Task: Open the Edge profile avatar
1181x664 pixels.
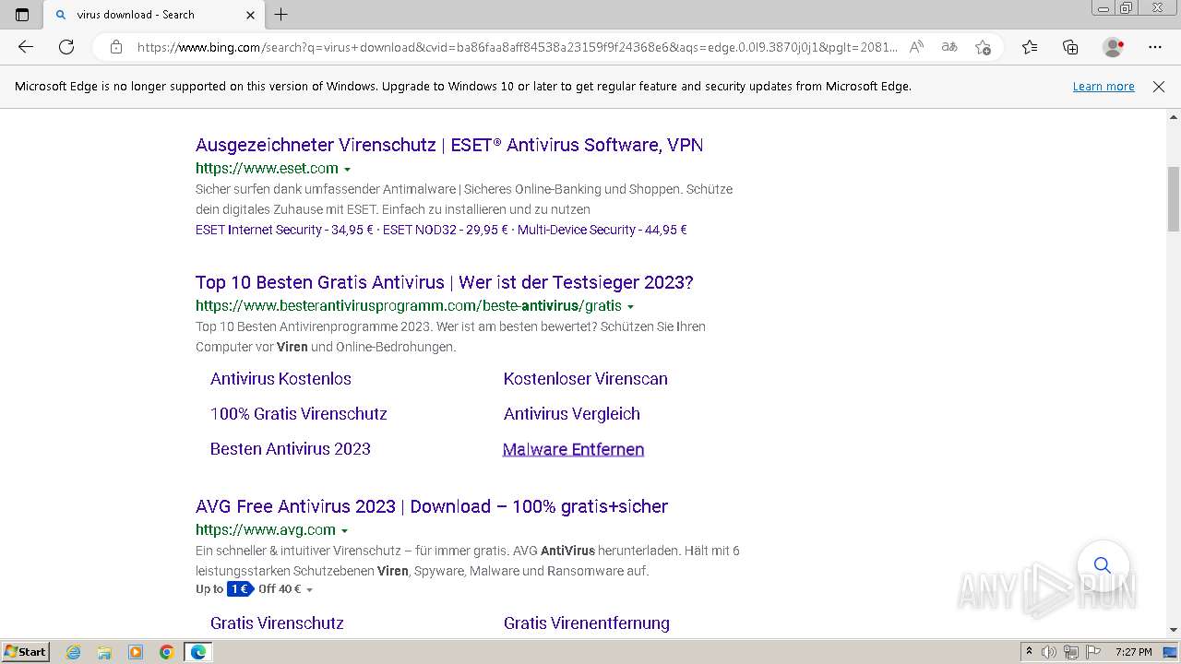Action: [x=1114, y=47]
